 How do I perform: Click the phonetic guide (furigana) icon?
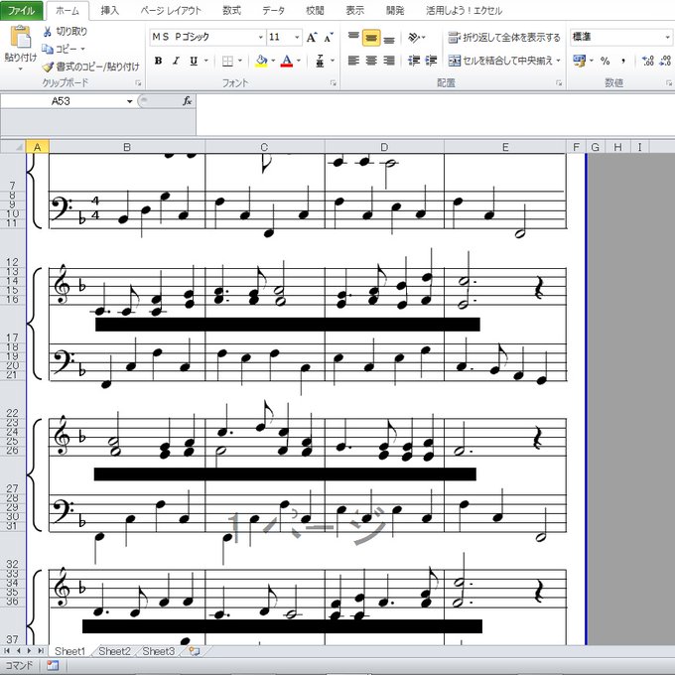click(x=320, y=62)
